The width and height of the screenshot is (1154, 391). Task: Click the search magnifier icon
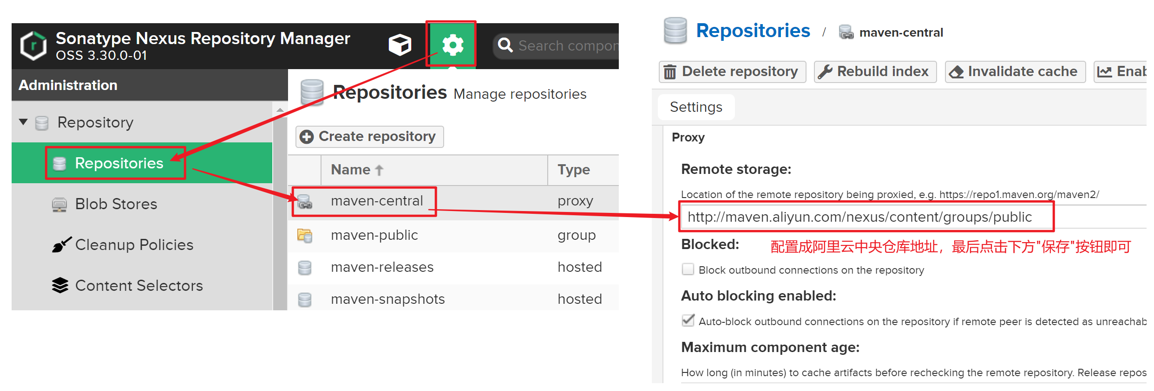click(505, 45)
